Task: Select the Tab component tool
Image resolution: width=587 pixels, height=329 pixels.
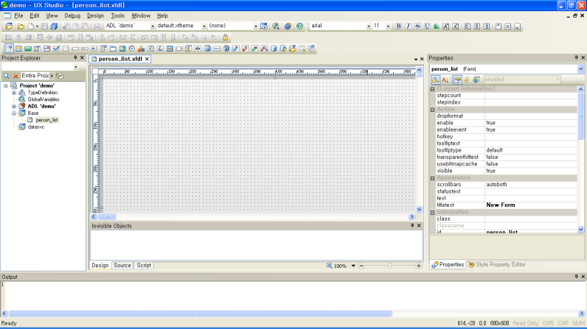Action: (113, 49)
